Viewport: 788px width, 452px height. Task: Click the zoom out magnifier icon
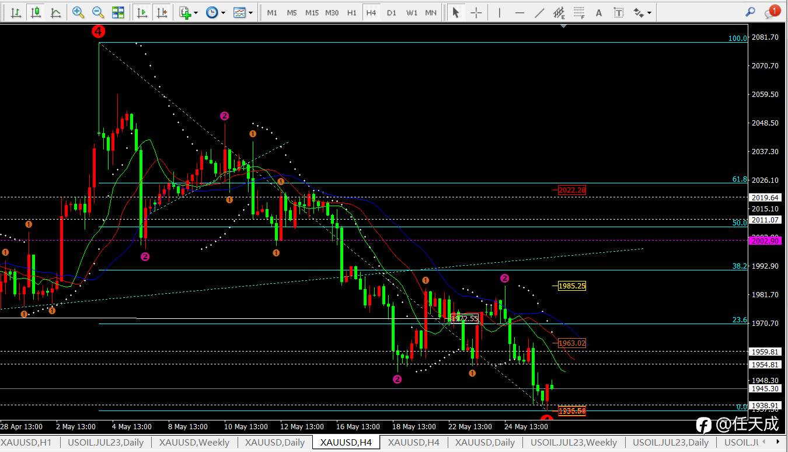(98, 12)
